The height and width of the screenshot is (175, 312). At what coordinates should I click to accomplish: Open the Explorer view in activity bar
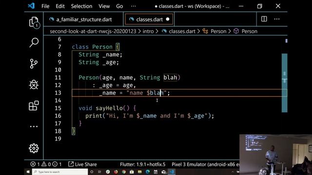tap(34, 22)
